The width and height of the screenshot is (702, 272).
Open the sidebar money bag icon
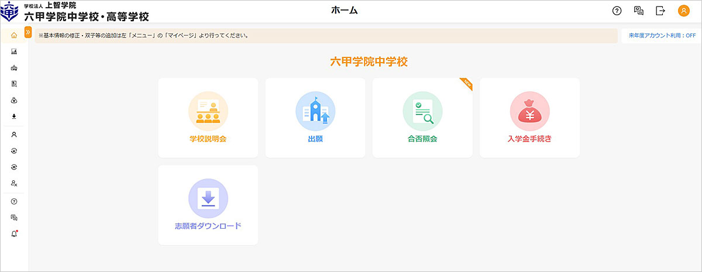click(x=14, y=100)
